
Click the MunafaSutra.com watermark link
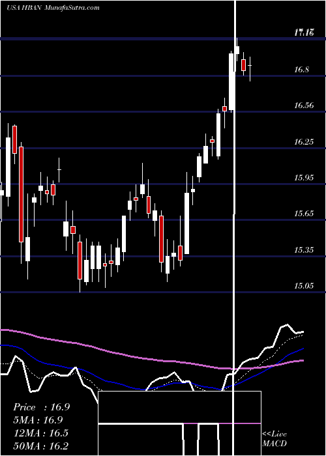(x=72, y=8)
